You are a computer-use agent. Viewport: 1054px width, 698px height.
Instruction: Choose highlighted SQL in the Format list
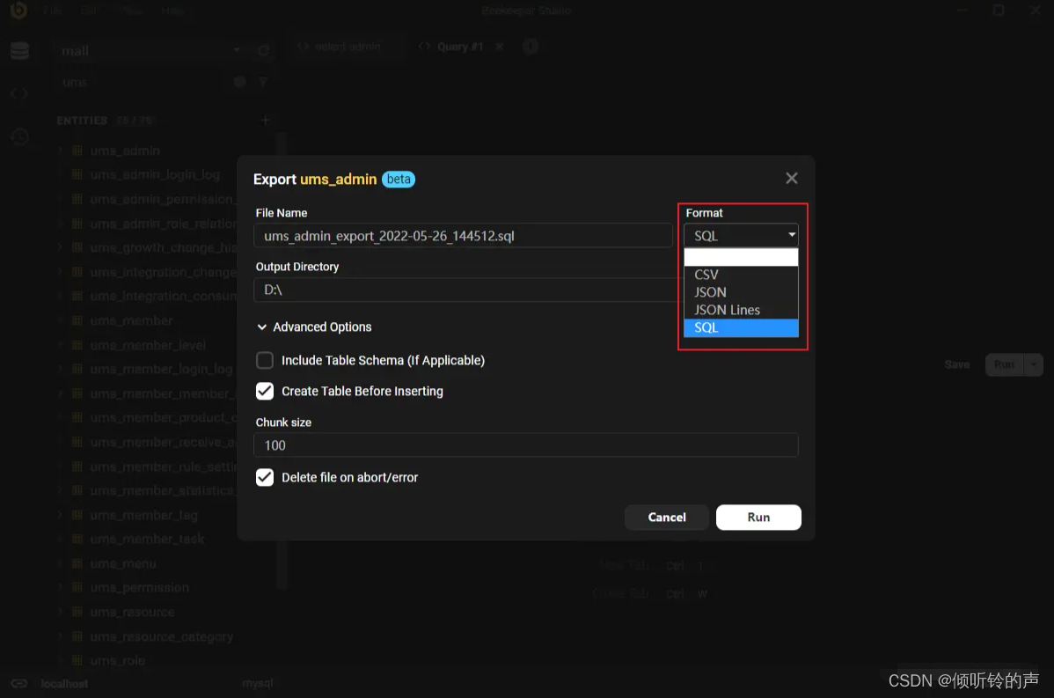coord(741,327)
